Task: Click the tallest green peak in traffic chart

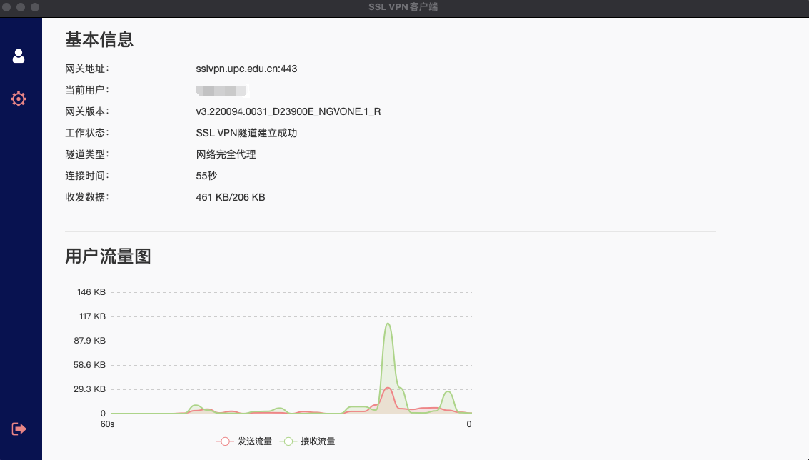Action: click(388, 324)
